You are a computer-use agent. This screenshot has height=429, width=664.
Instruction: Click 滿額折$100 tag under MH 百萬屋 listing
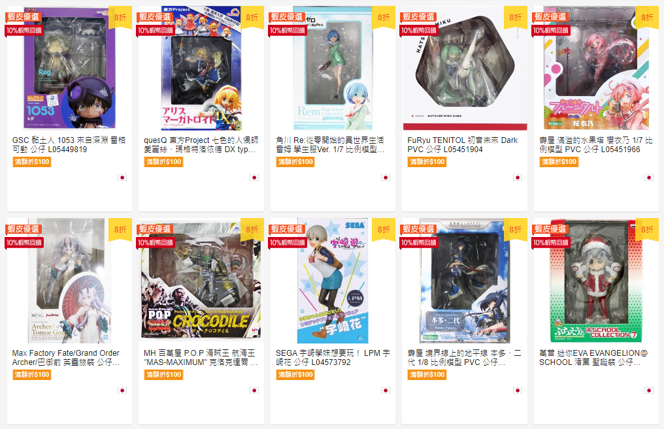click(163, 374)
